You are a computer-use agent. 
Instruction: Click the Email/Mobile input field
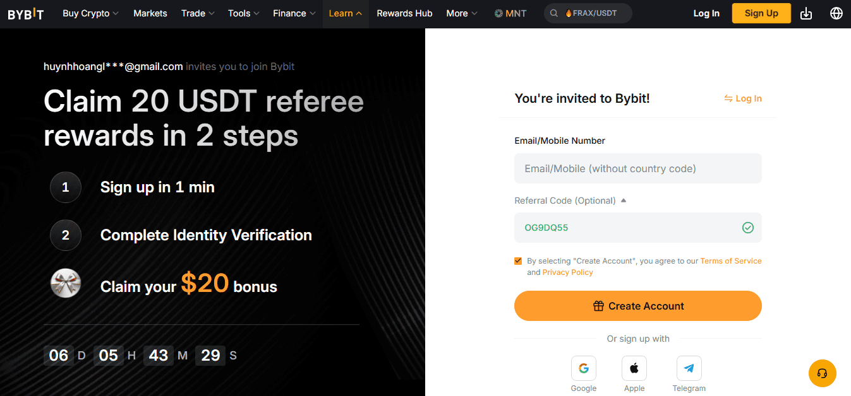tap(638, 168)
